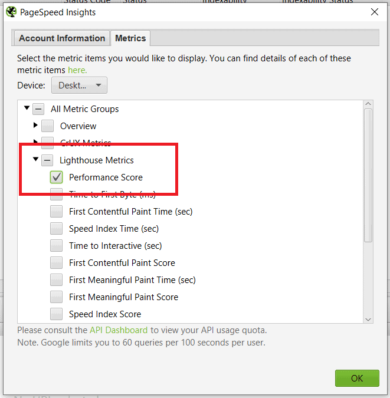This screenshot has height=398, width=390.
Task: Click the scrollbar down arrow in metrics list
Action: [368, 320]
